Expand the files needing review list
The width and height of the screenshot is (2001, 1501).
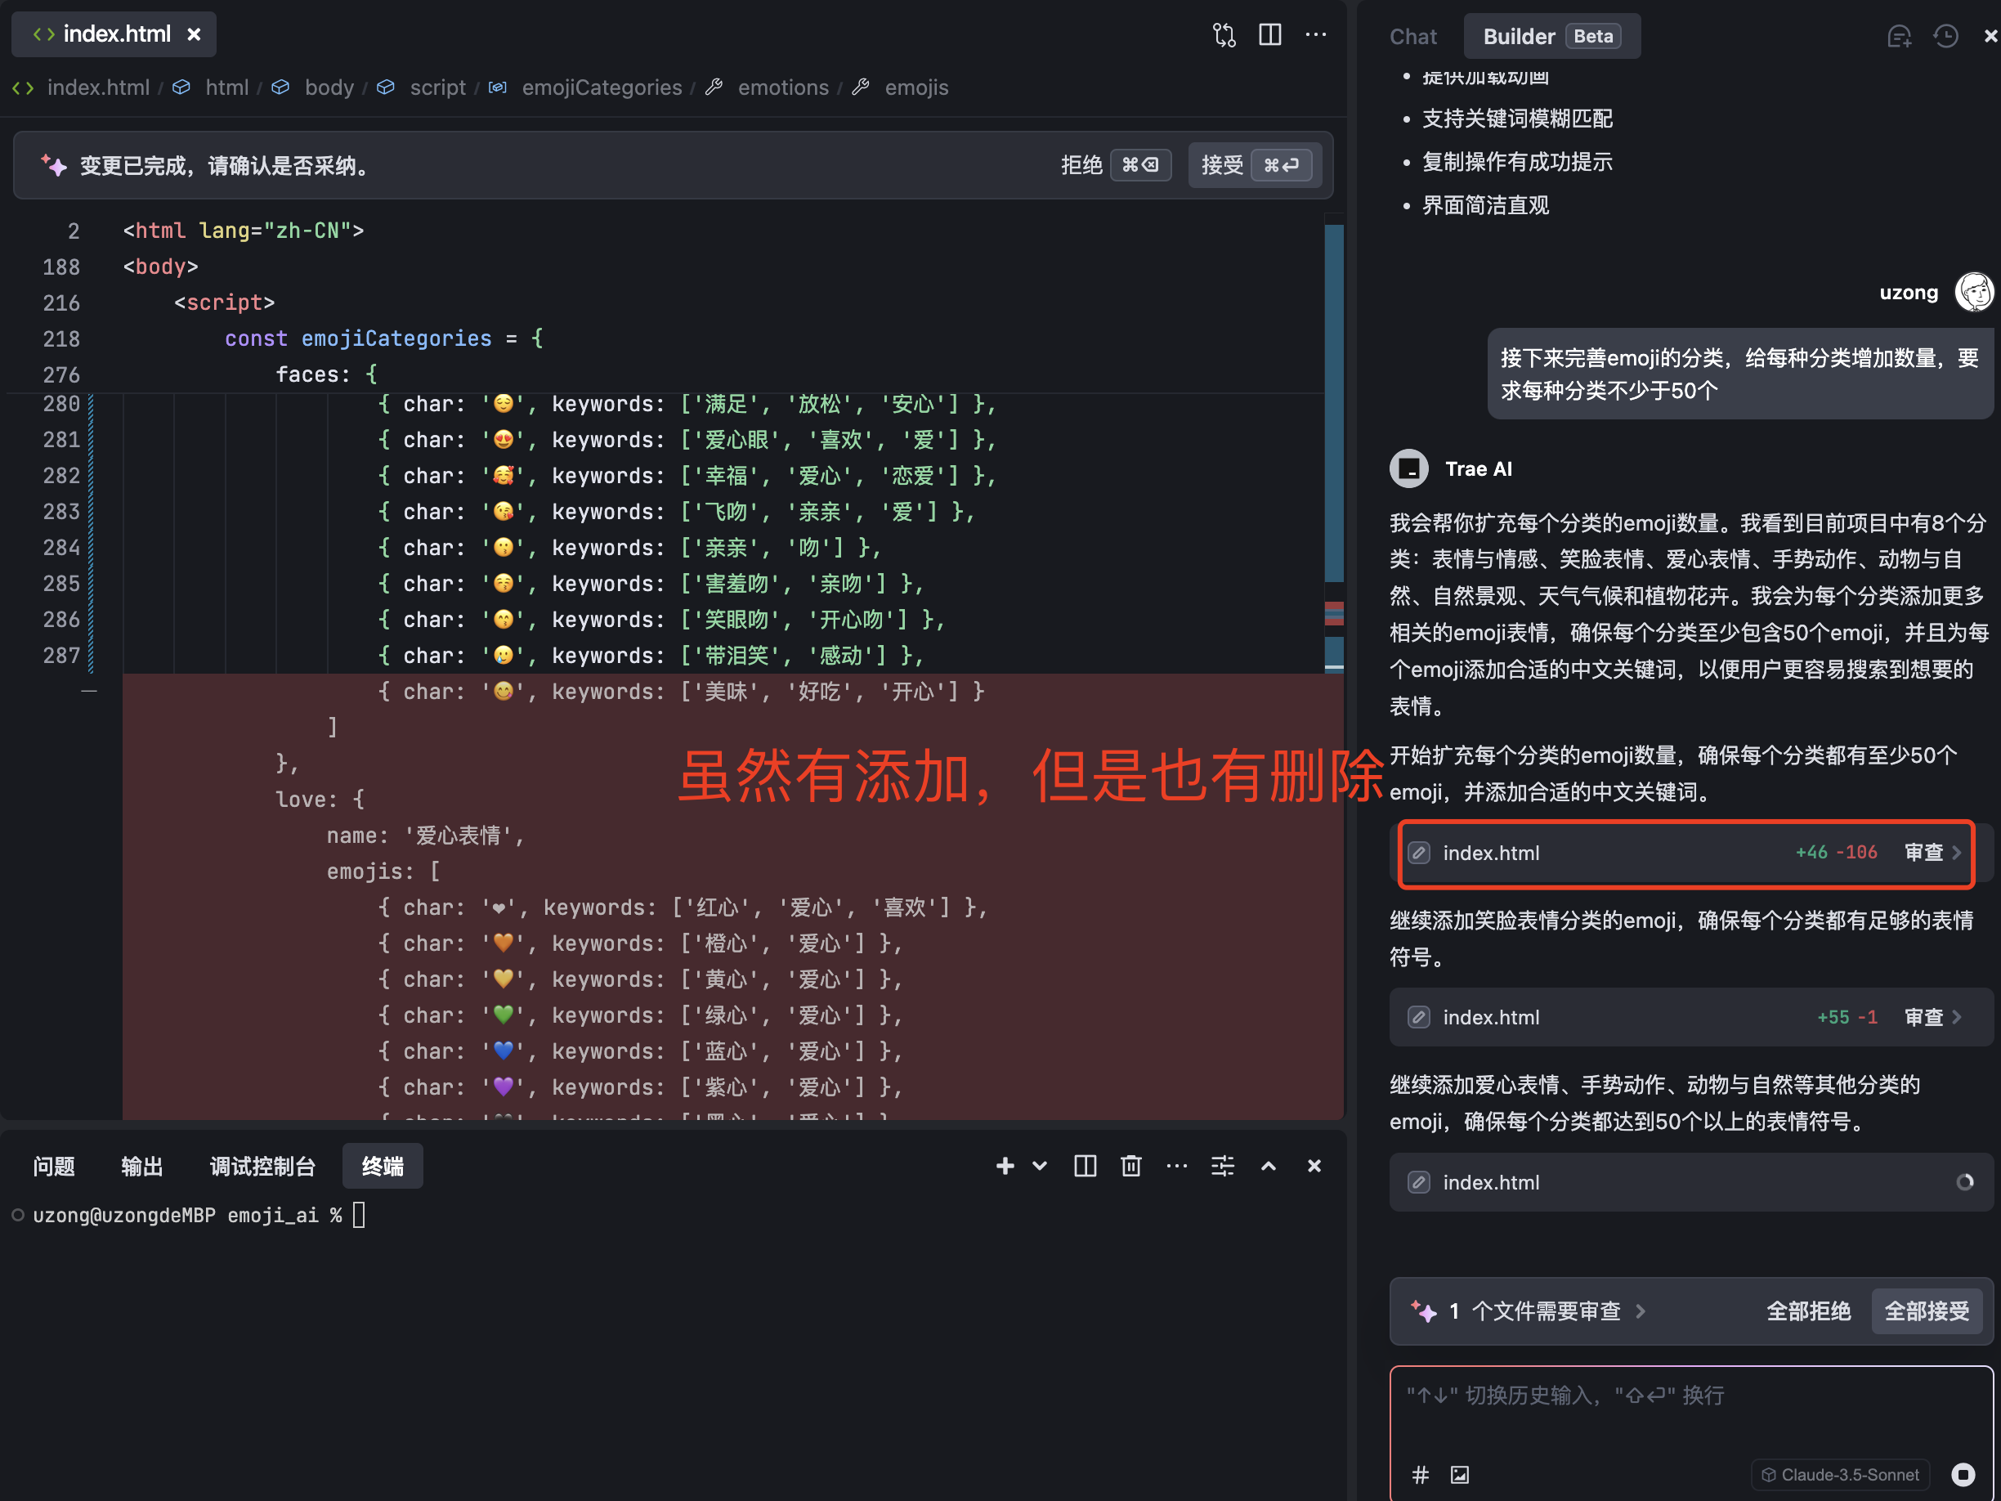1547,1311
